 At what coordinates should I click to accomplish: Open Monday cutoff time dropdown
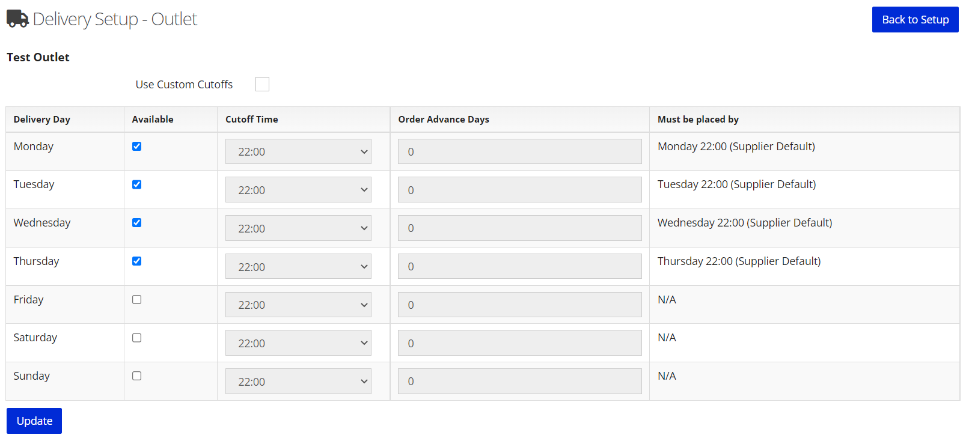[298, 151]
